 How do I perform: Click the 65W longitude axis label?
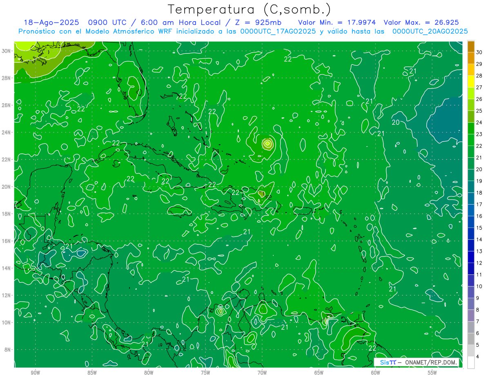click(319, 373)
